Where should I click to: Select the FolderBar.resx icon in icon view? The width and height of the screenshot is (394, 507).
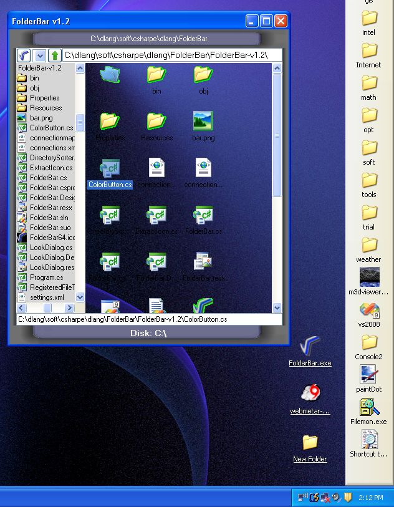pyautogui.click(x=203, y=261)
